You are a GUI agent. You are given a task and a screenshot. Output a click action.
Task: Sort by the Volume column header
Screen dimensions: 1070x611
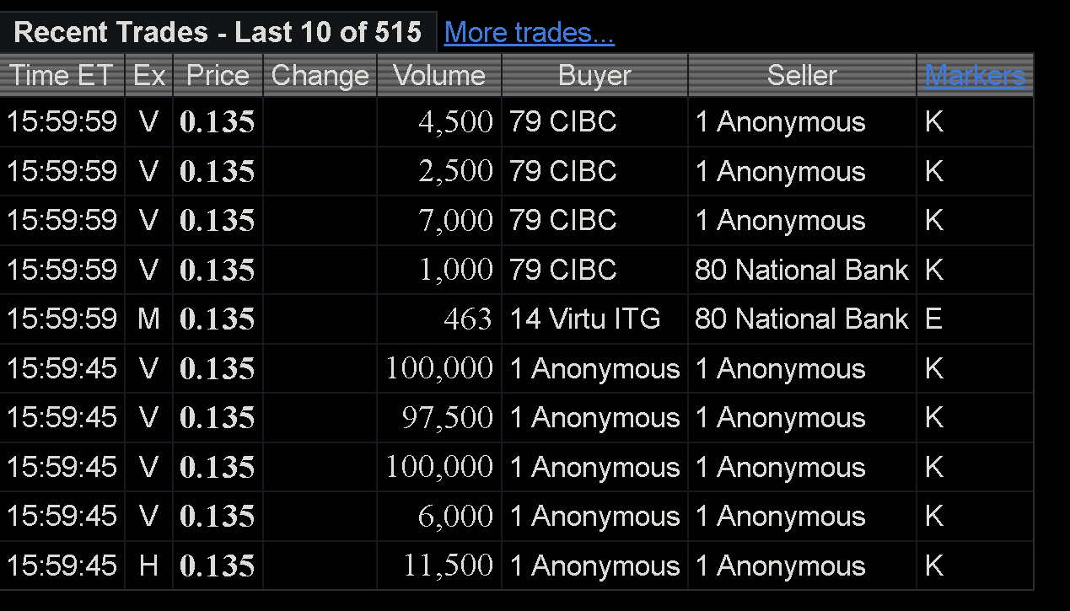click(439, 76)
